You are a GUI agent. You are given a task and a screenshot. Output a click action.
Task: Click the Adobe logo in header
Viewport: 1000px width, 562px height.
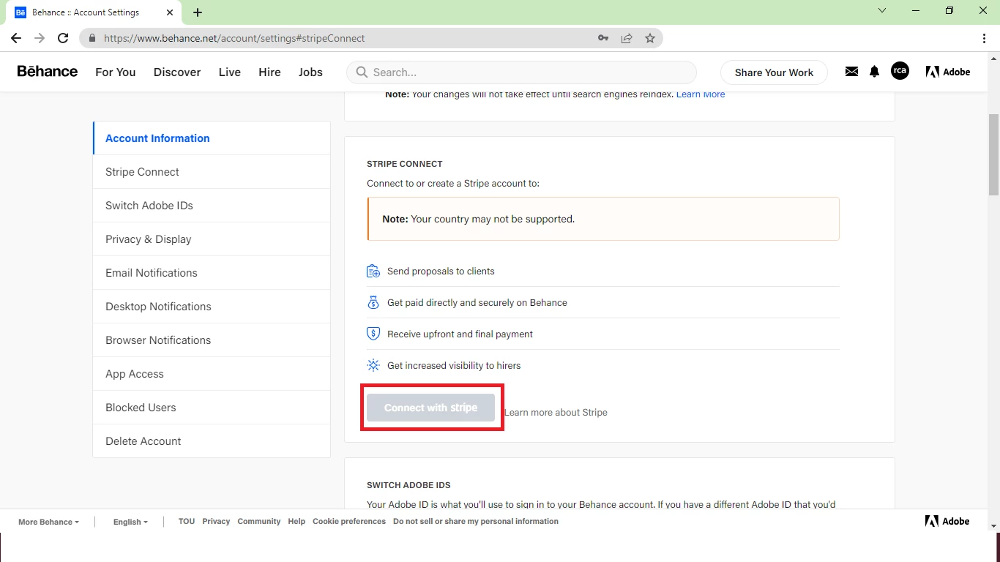(x=948, y=72)
